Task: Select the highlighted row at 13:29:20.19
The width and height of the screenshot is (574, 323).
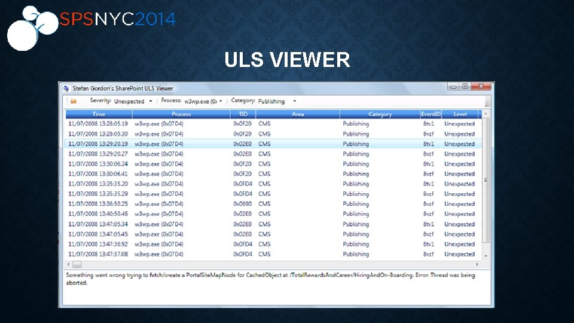Action: (x=273, y=144)
